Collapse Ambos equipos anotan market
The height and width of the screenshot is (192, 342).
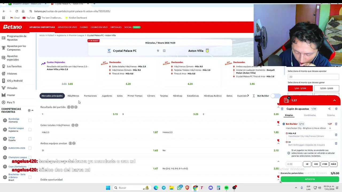[278, 143]
